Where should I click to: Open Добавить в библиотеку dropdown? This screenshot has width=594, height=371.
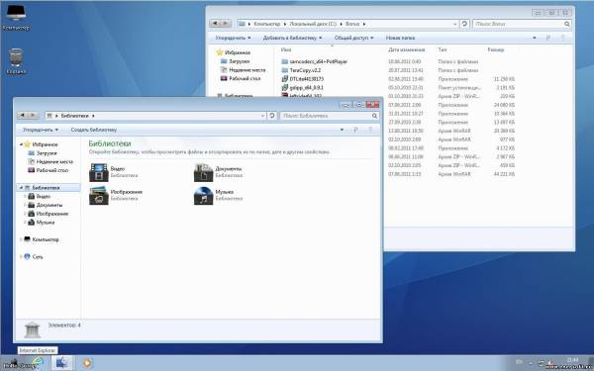point(292,38)
